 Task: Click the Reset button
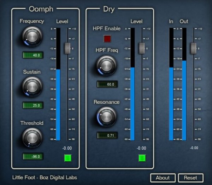click(x=191, y=178)
